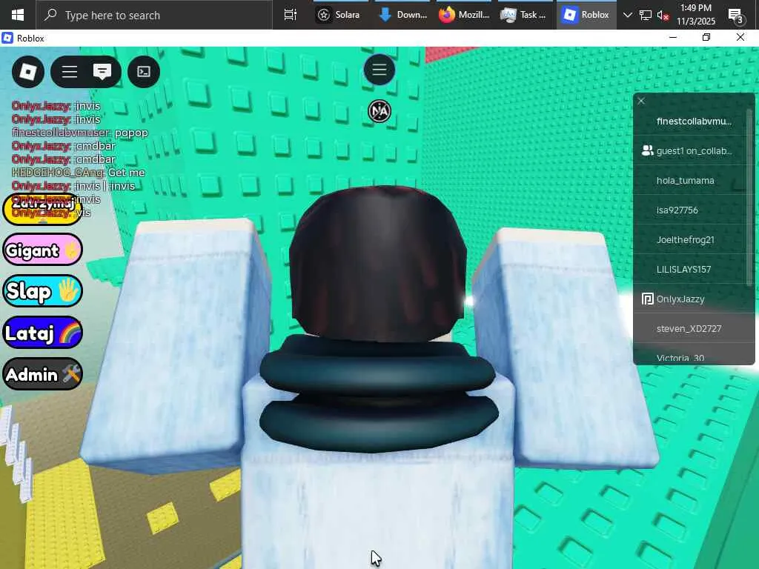Restore down the Roblox window

pyautogui.click(x=706, y=37)
